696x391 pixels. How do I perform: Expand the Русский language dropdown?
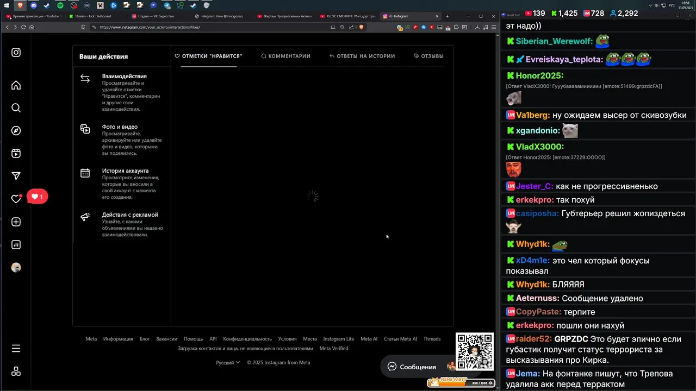pyautogui.click(x=228, y=363)
